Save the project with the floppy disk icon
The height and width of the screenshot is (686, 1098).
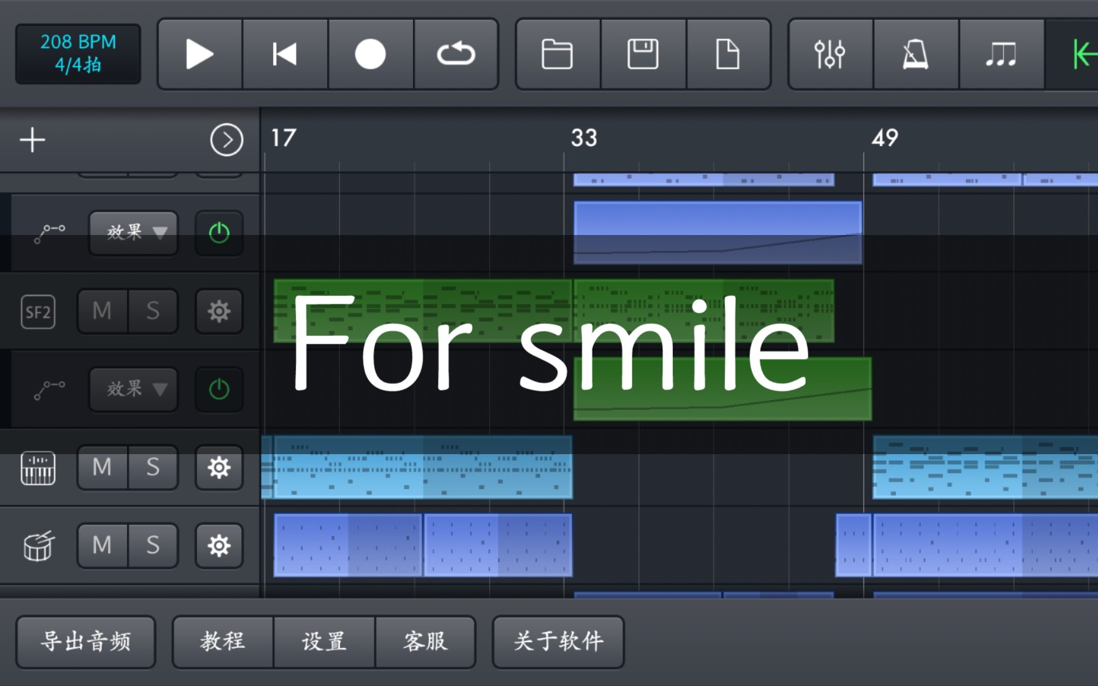(x=643, y=54)
